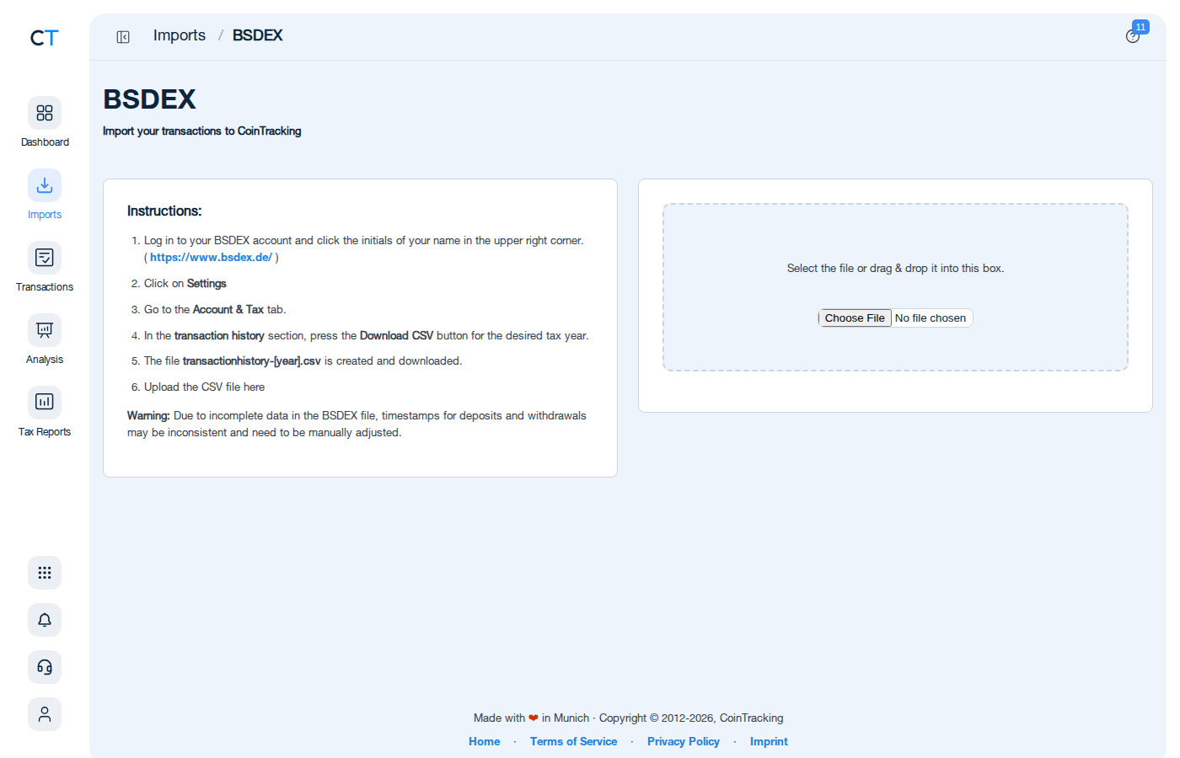Screen dimensions: 1180x758
Task: Open the apps grid icon in sidebar
Action: pos(45,573)
